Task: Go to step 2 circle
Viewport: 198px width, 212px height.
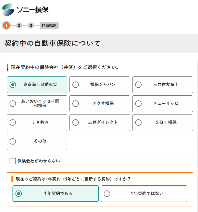Action: click(19, 25)
